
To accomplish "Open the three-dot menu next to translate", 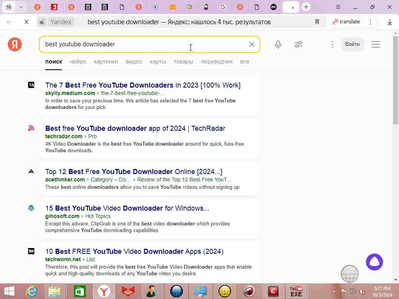I will pyautogui.click(x=371, y=22).
